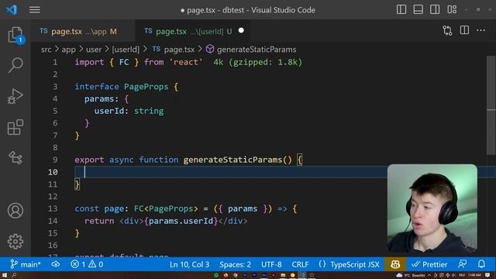
Task: Open the Run and Debug view
Action: [15, 96]
